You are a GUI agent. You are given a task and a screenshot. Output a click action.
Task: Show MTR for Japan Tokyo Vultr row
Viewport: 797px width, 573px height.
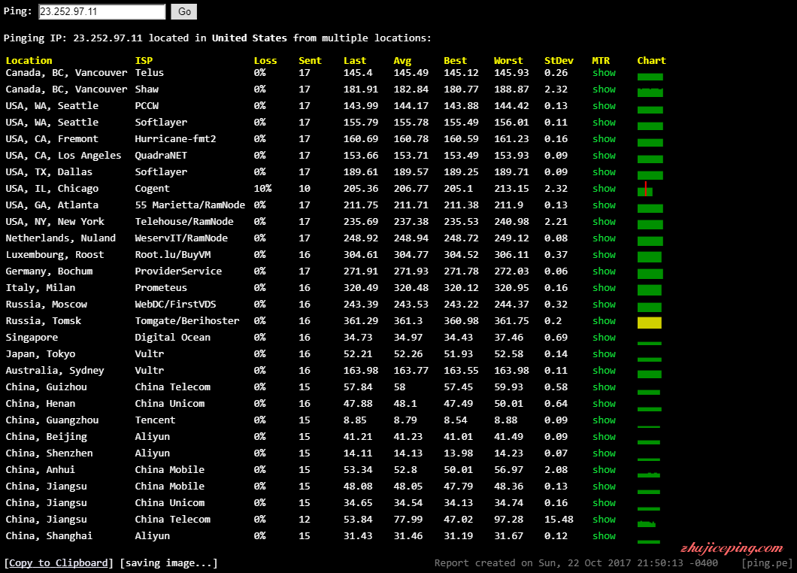604,354
